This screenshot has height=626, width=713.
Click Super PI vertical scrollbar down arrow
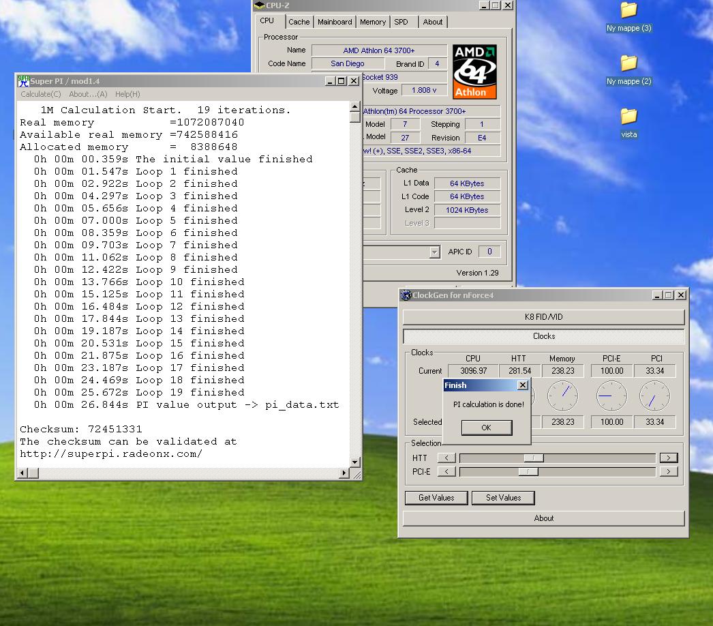355,462
